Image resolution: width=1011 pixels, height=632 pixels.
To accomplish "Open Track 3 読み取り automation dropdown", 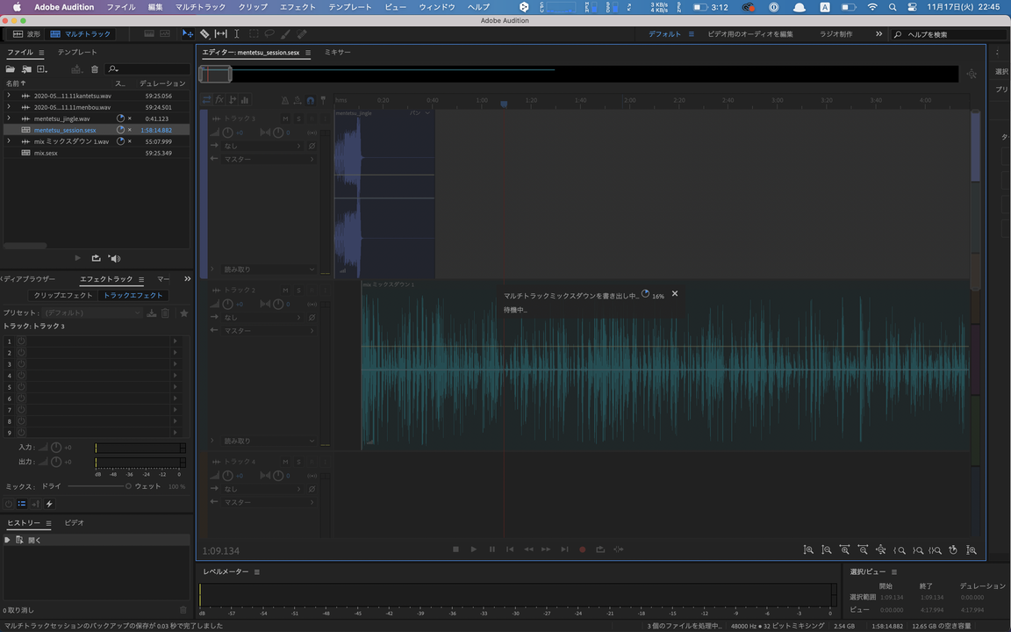I will point(269,269).
